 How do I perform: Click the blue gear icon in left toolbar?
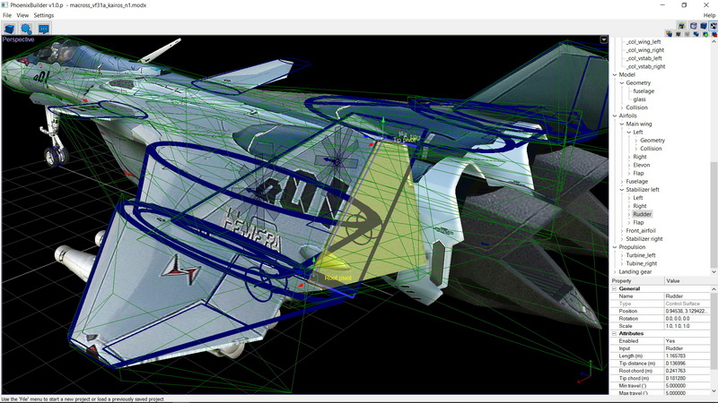[27, 29]
